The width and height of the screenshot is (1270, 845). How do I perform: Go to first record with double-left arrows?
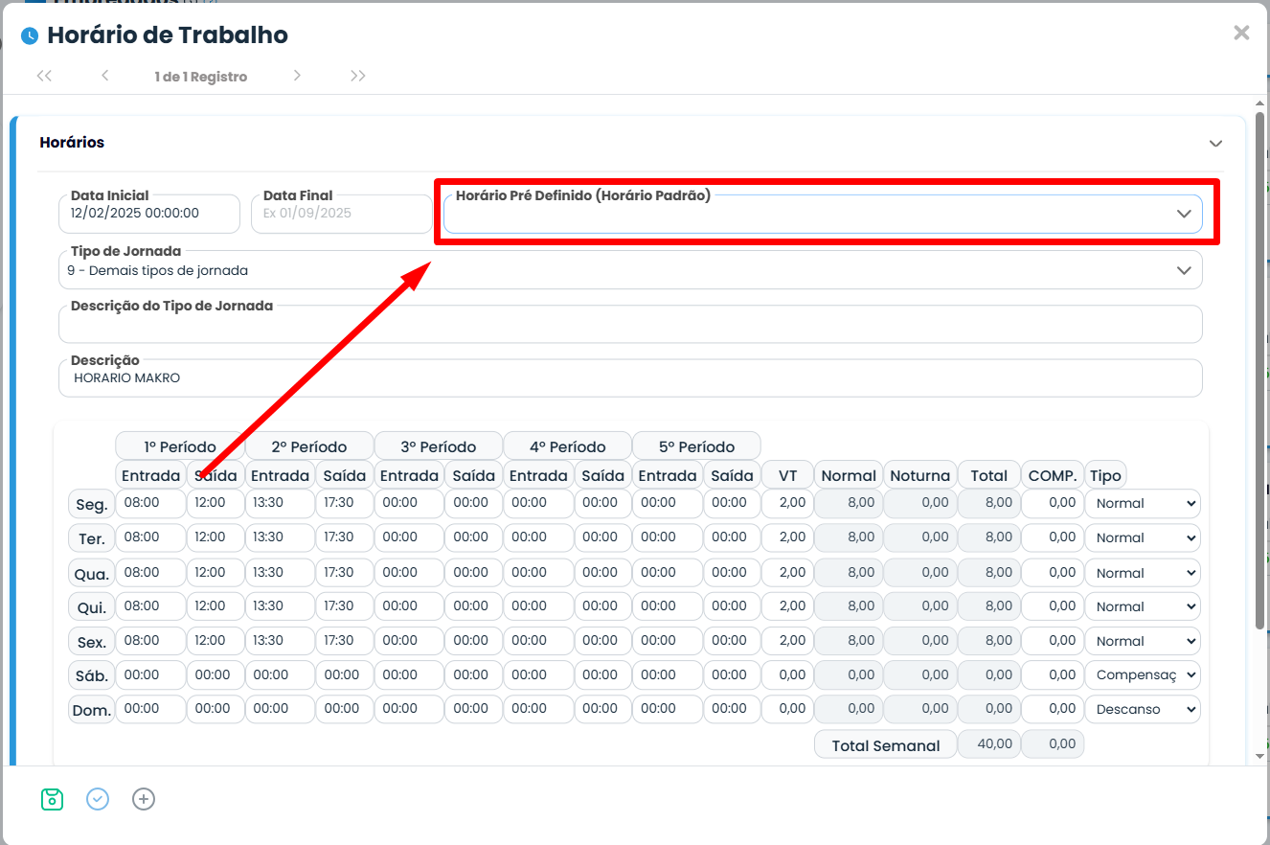[44, 76]
